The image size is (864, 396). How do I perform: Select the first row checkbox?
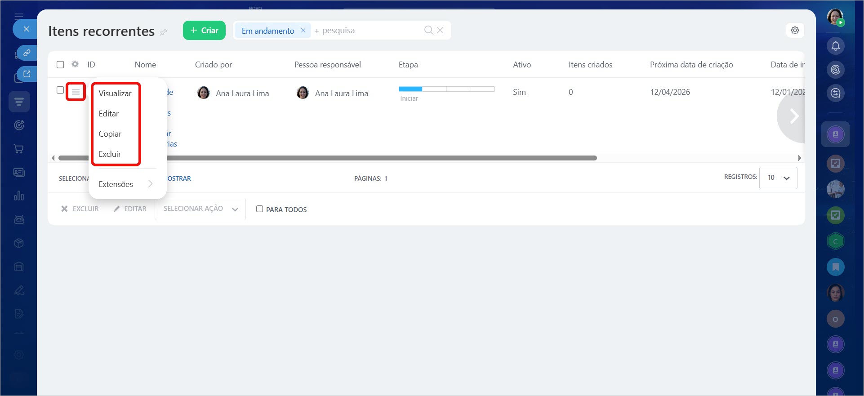(60, 90)
